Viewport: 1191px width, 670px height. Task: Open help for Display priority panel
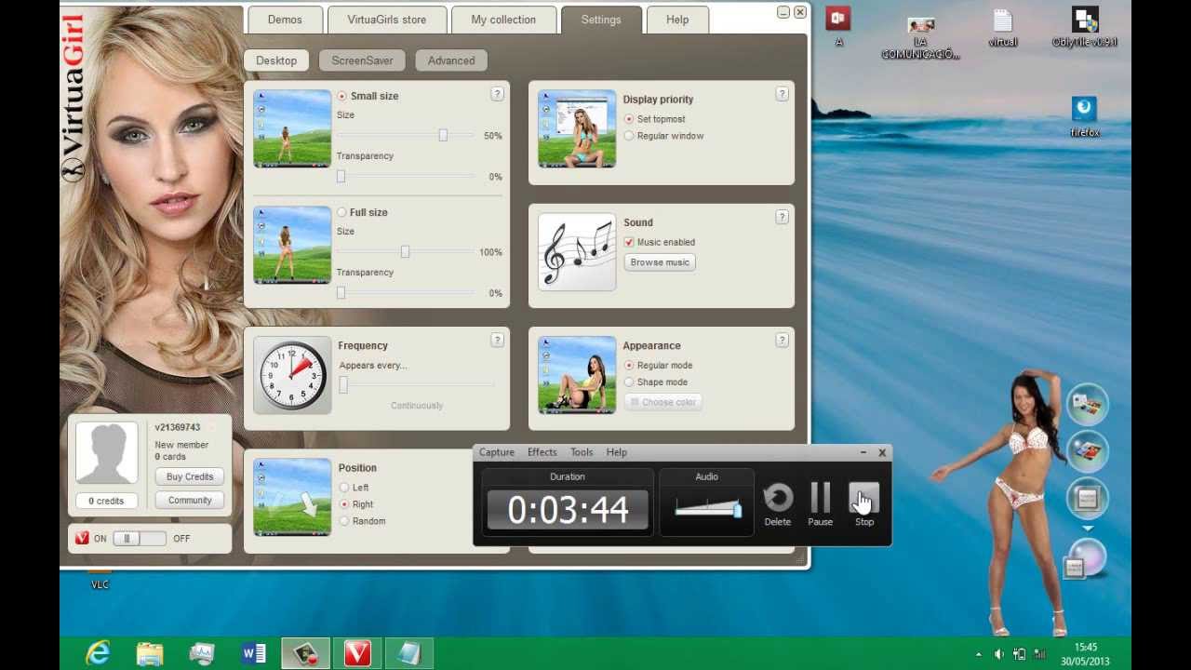pyautogui.click(x=782, y=94)
